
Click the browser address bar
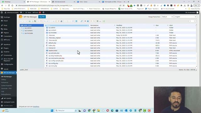click(68, 6)
